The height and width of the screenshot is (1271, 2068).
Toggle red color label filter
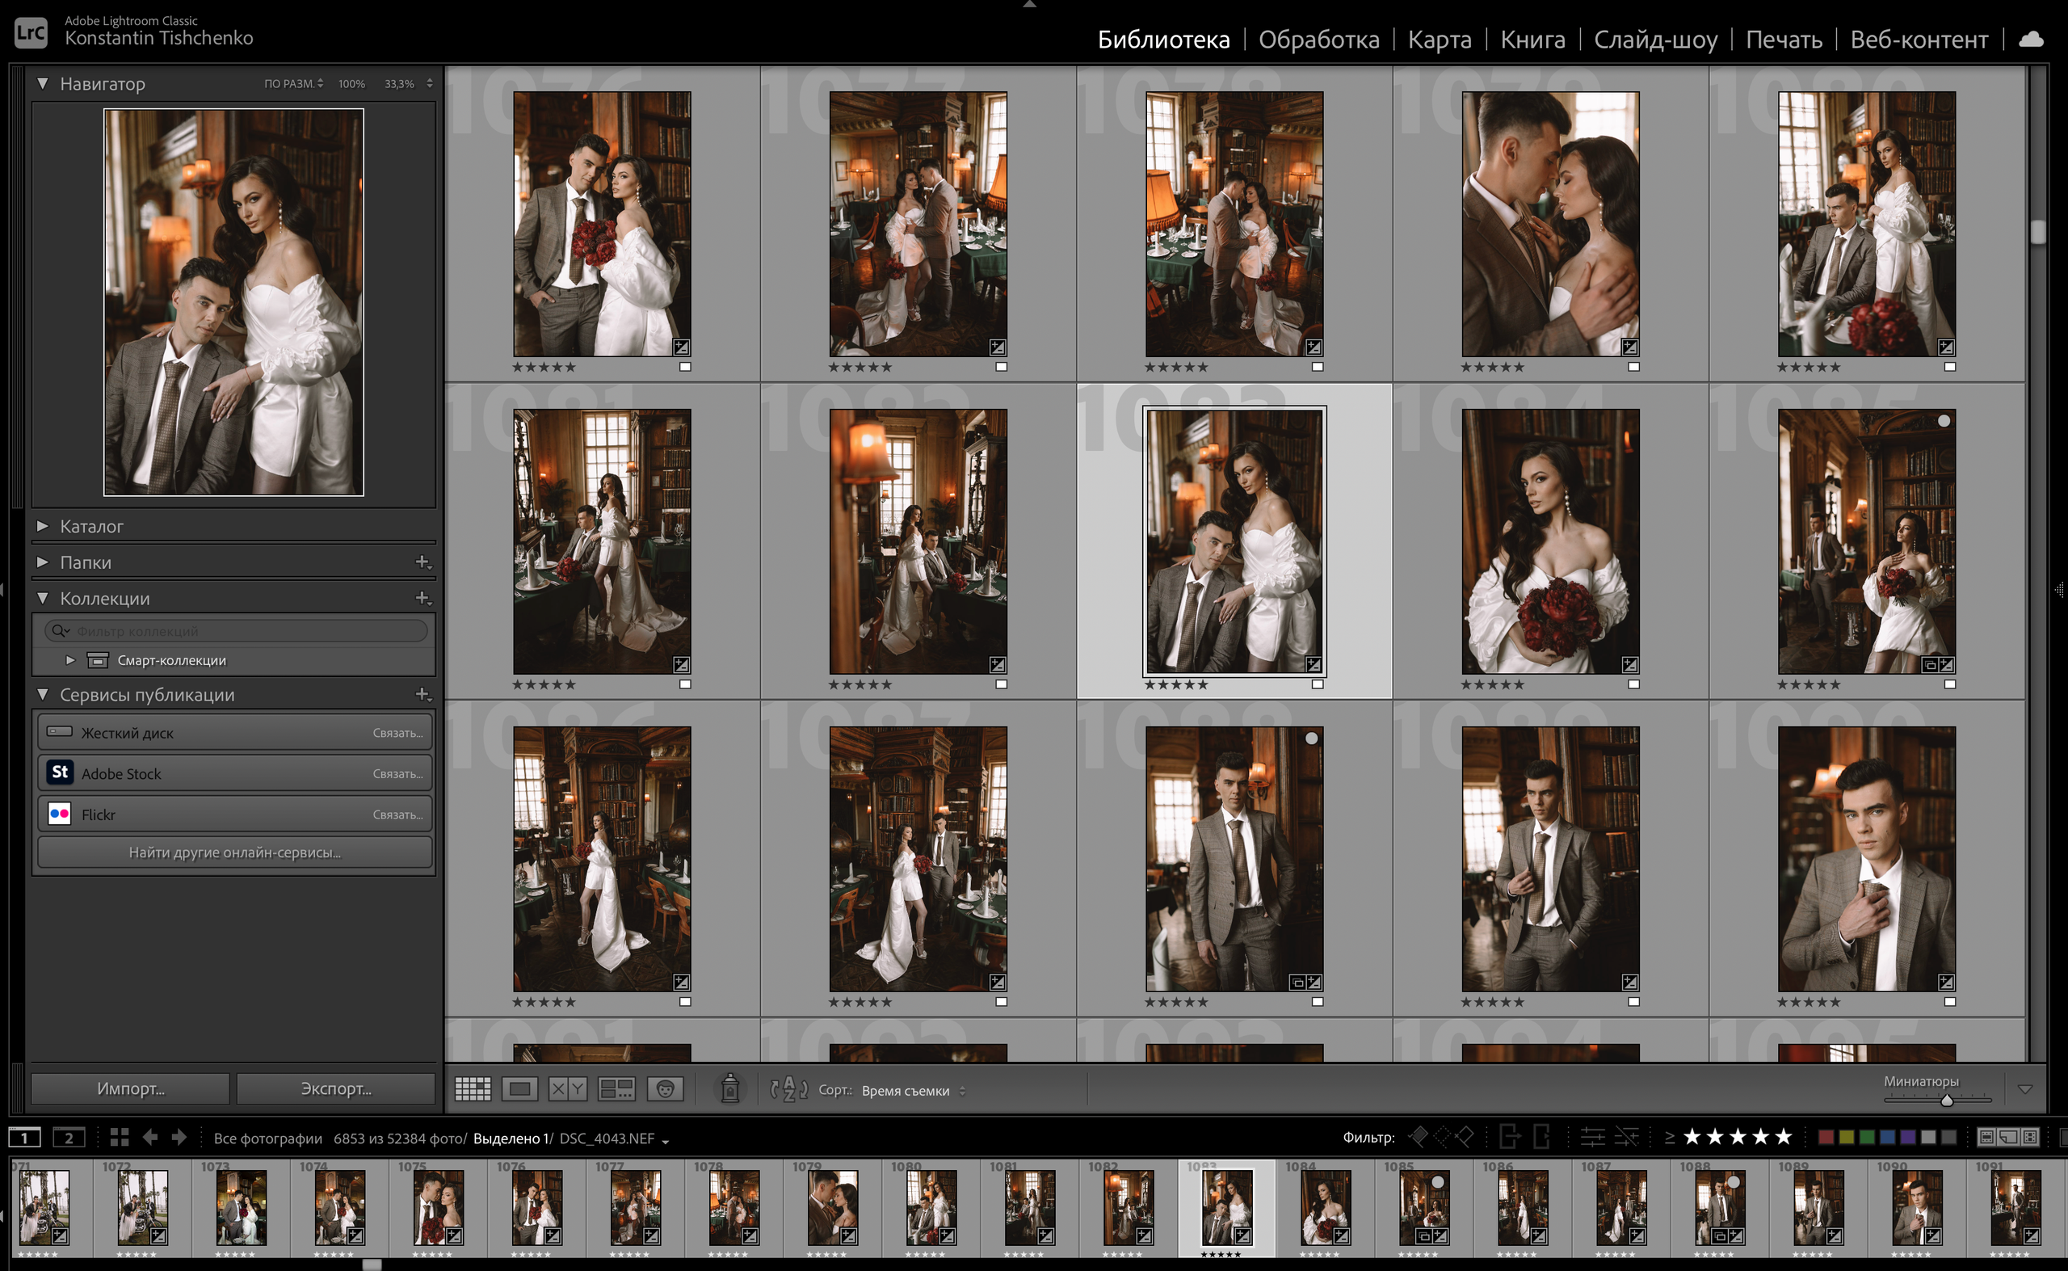(1825, 1138)
